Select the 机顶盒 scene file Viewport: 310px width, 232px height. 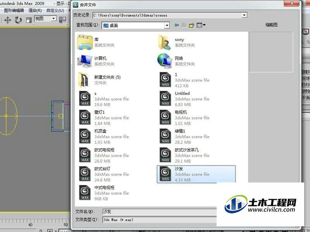(104, 136)
